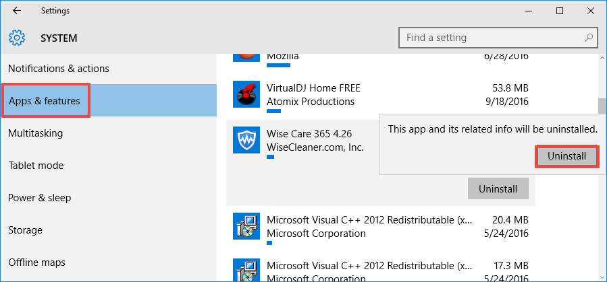
Task: Click the Find a setting search box
Action: pyautogui.click(x=492, y=38)
